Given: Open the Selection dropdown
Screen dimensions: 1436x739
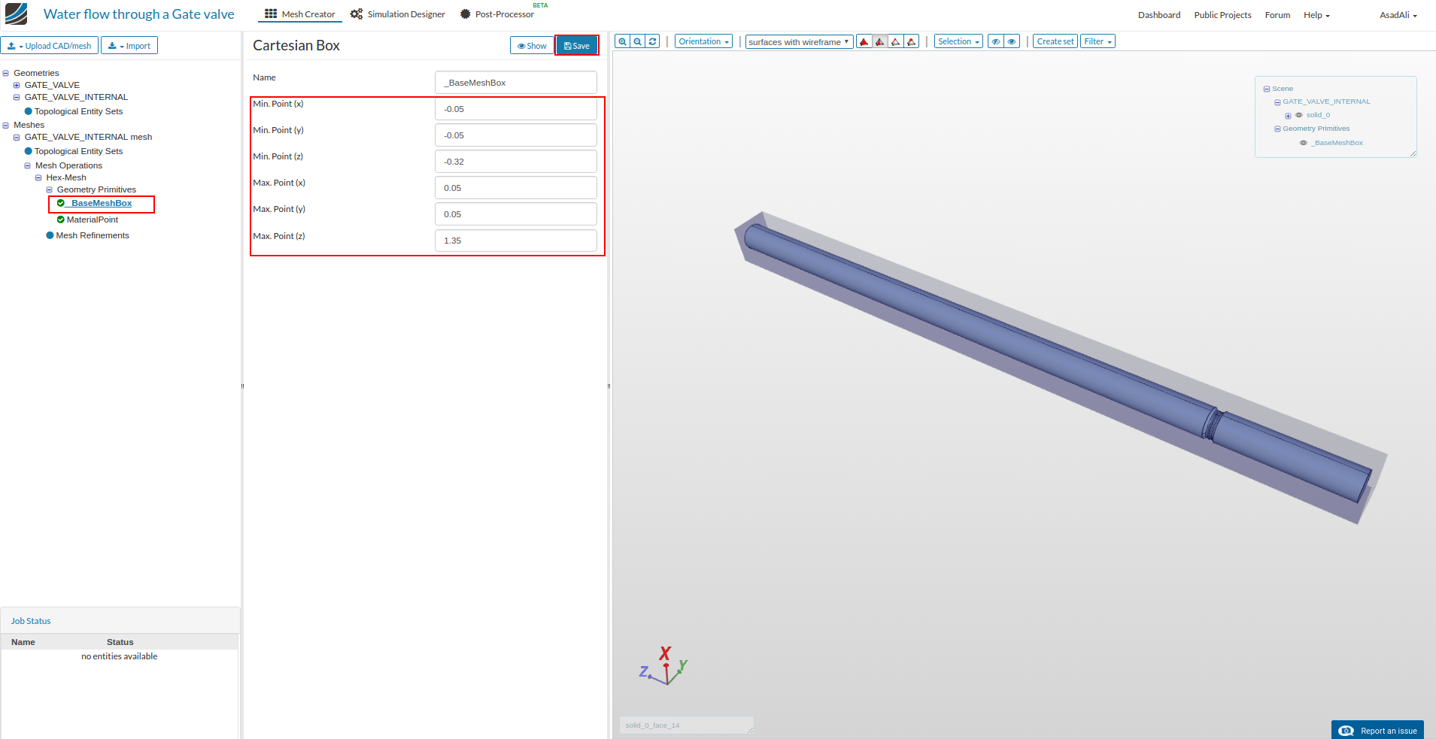Looking at the screenshot, I should pos(958,41).
